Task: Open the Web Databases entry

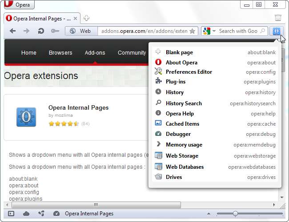Action: tap(215, 167)
